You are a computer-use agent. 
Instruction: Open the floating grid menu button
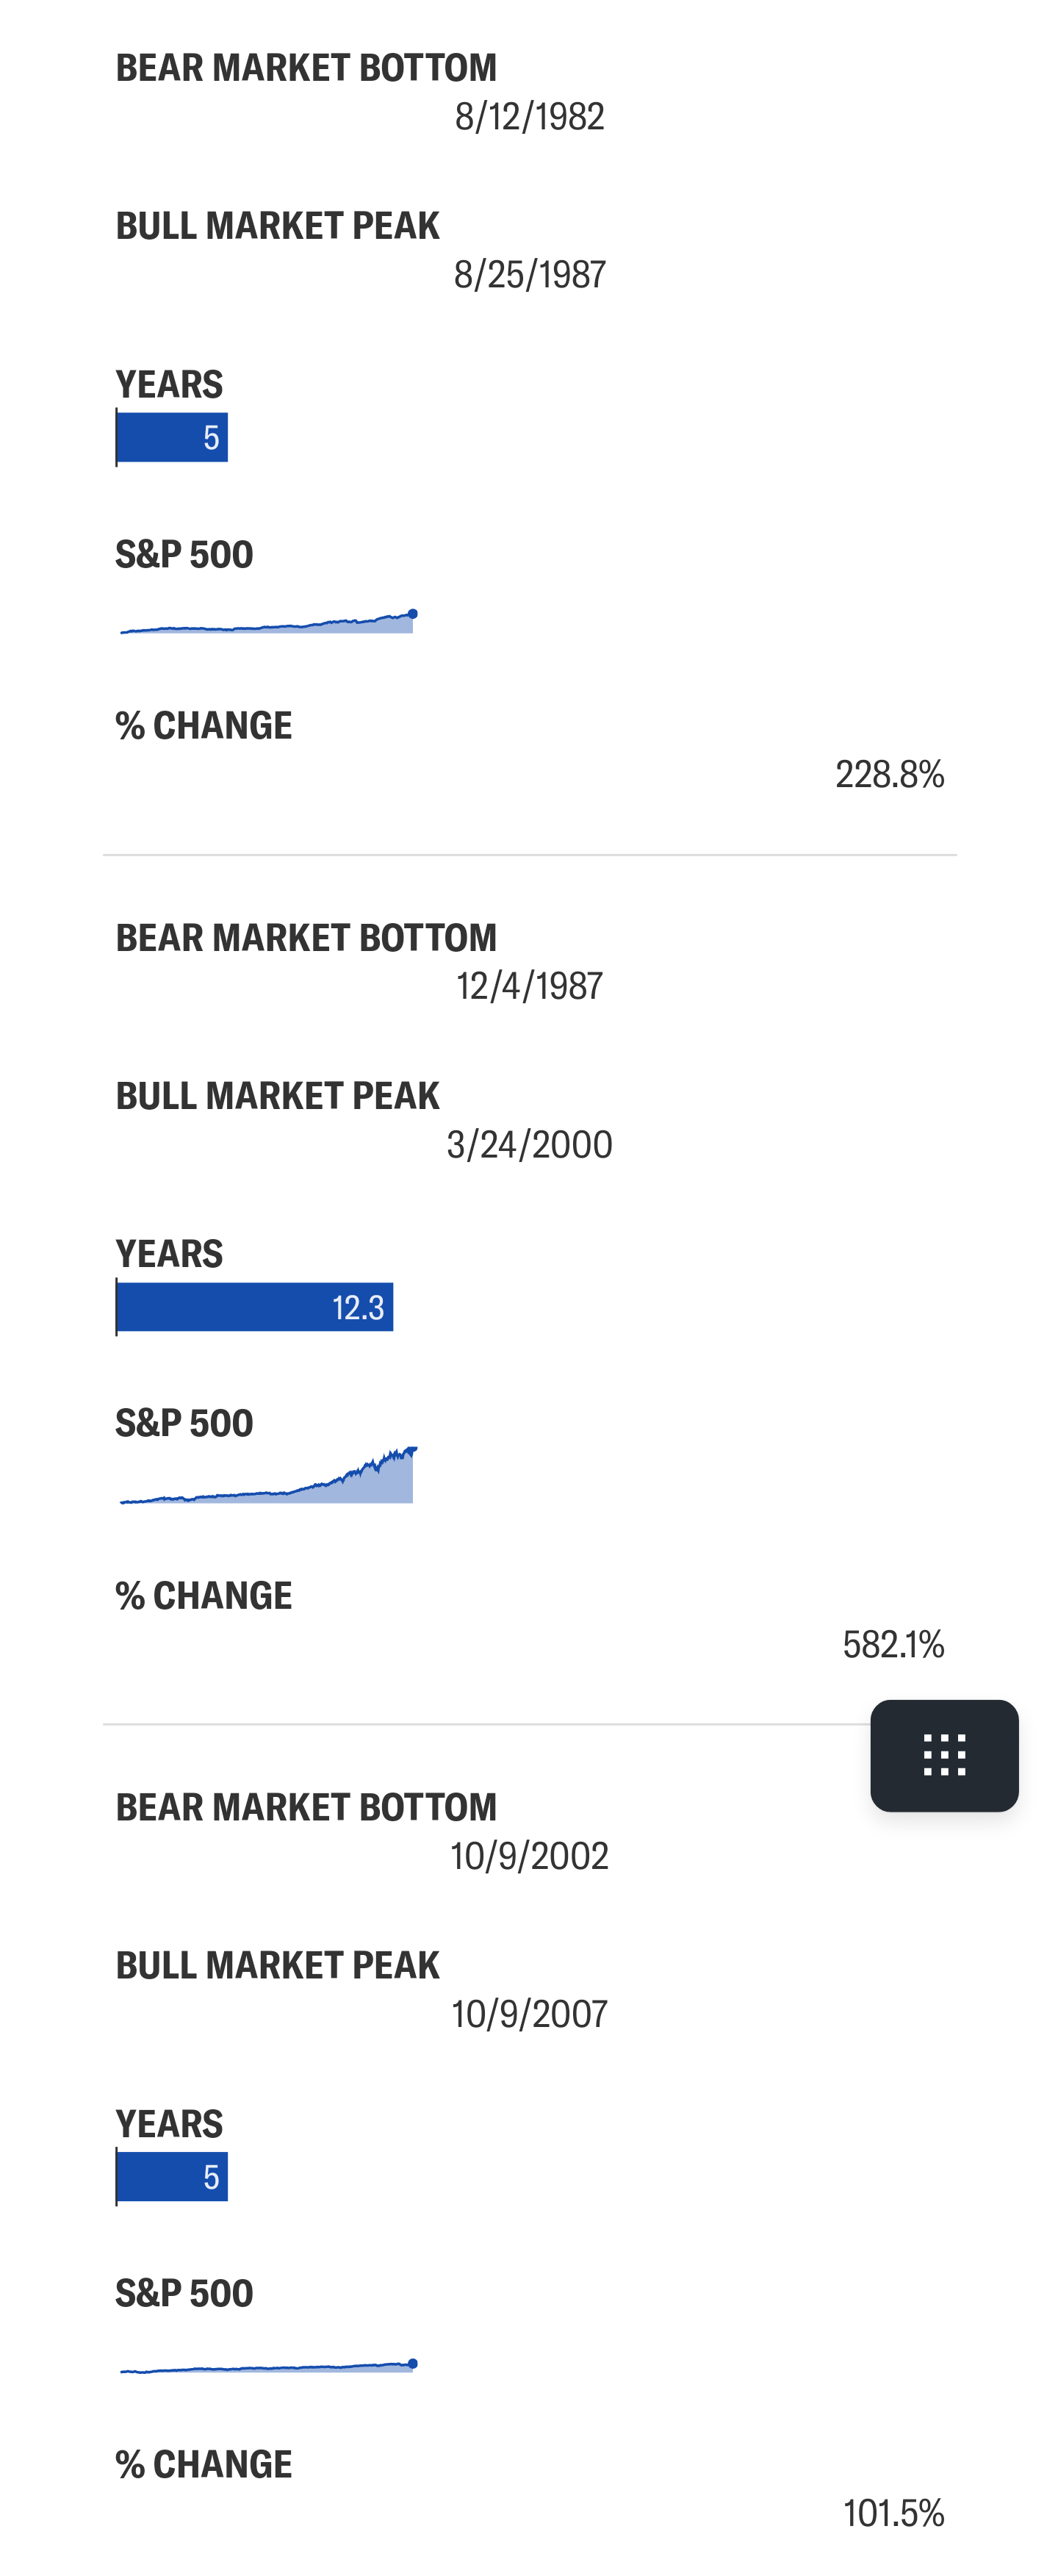[x=943, y=1755]
